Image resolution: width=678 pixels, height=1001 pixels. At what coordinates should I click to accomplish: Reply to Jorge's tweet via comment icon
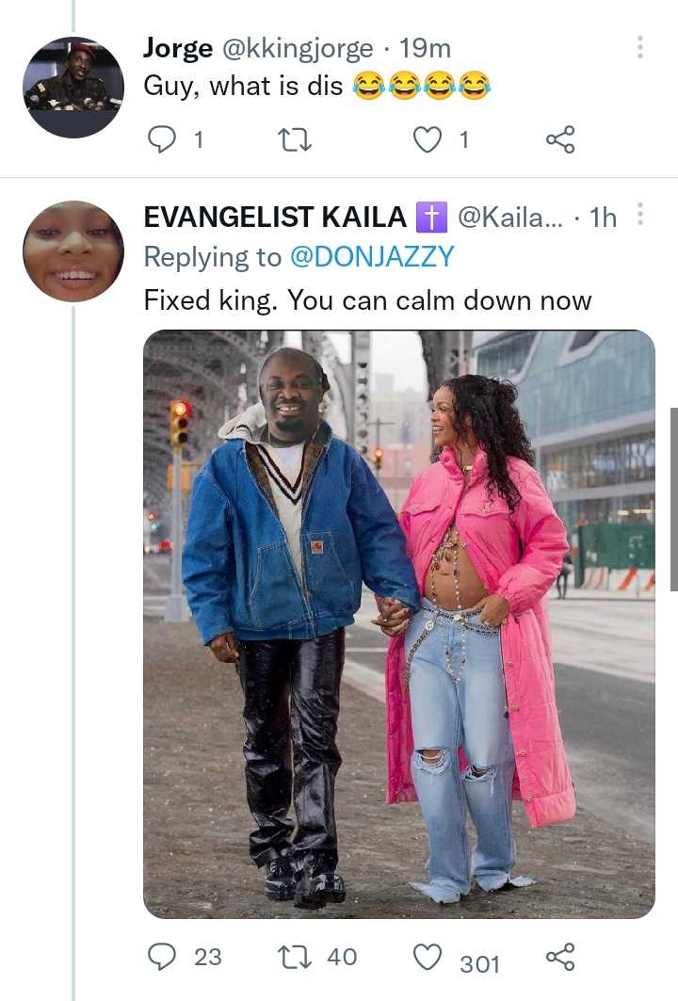[161, 139]
